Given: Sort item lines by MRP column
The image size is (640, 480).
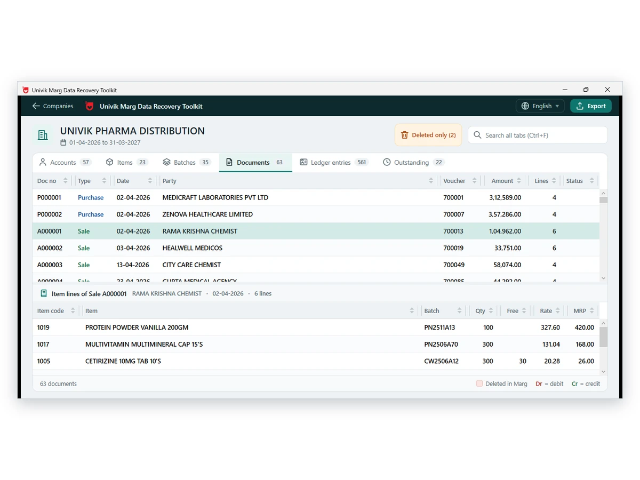Looking at the screenshot, I should [x=583, y=310].
